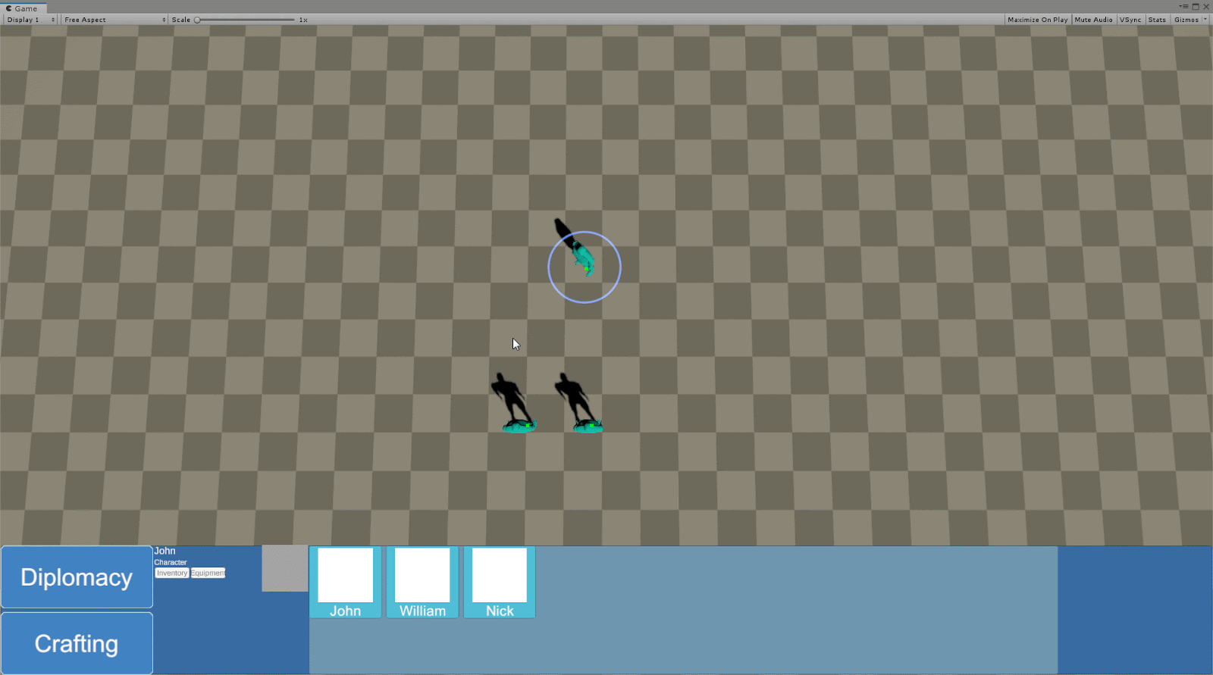
Task: Click the Diplomacy button
Action: (x=77, y=577)
